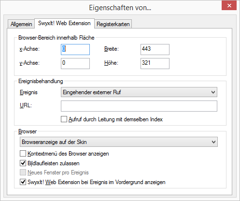Uncheck Web Extension im Vordergrund anzeigen
Screen dimensions: 240x201
coord(23,182)
